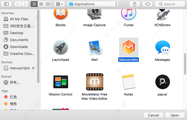The image size is (187, 120).
Task: Click the main file list scrollbar
Action: point(185,64)
